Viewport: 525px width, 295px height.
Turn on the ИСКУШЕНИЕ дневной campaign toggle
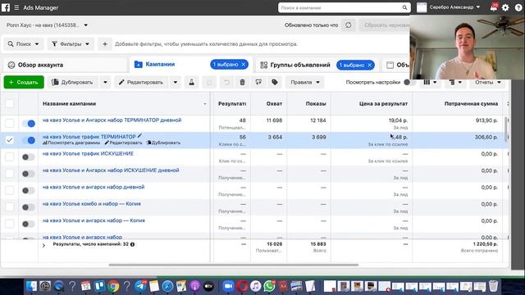coord(29,174)
